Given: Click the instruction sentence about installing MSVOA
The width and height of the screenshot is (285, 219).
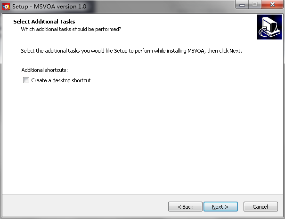Looking at the screenshot, I should click(x=131, y=50).
